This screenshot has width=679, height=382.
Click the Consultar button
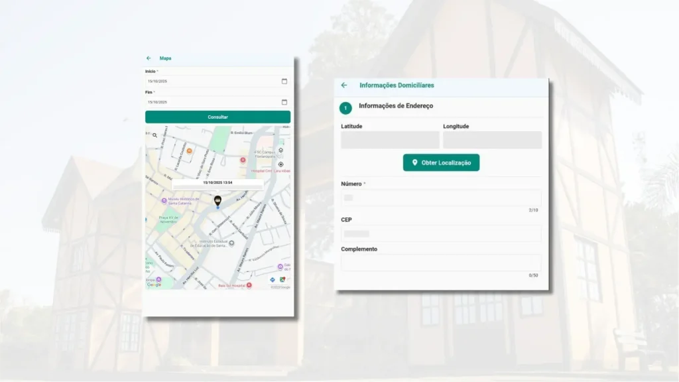point(217,117)
